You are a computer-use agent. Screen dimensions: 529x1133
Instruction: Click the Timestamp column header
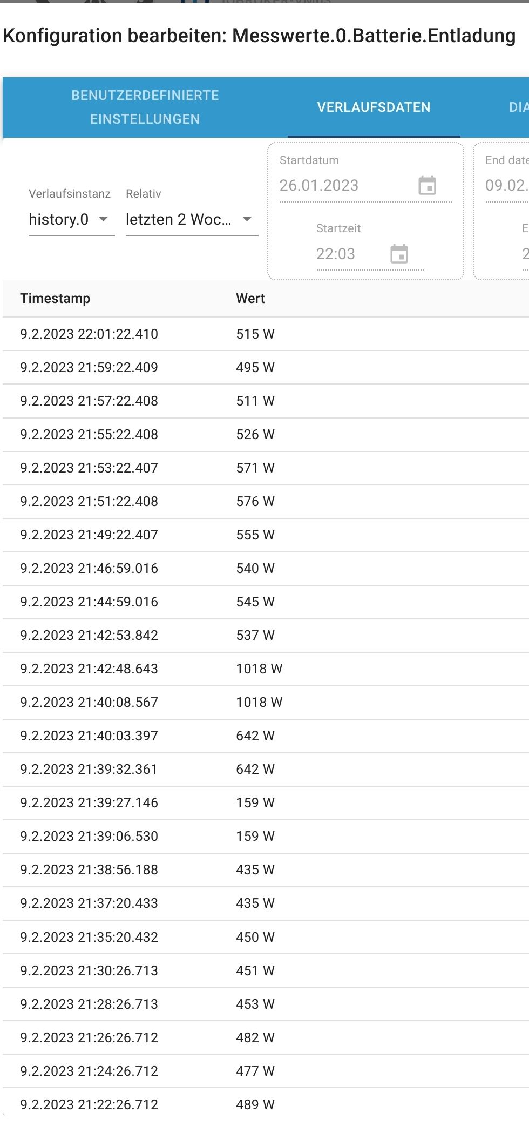55,299
